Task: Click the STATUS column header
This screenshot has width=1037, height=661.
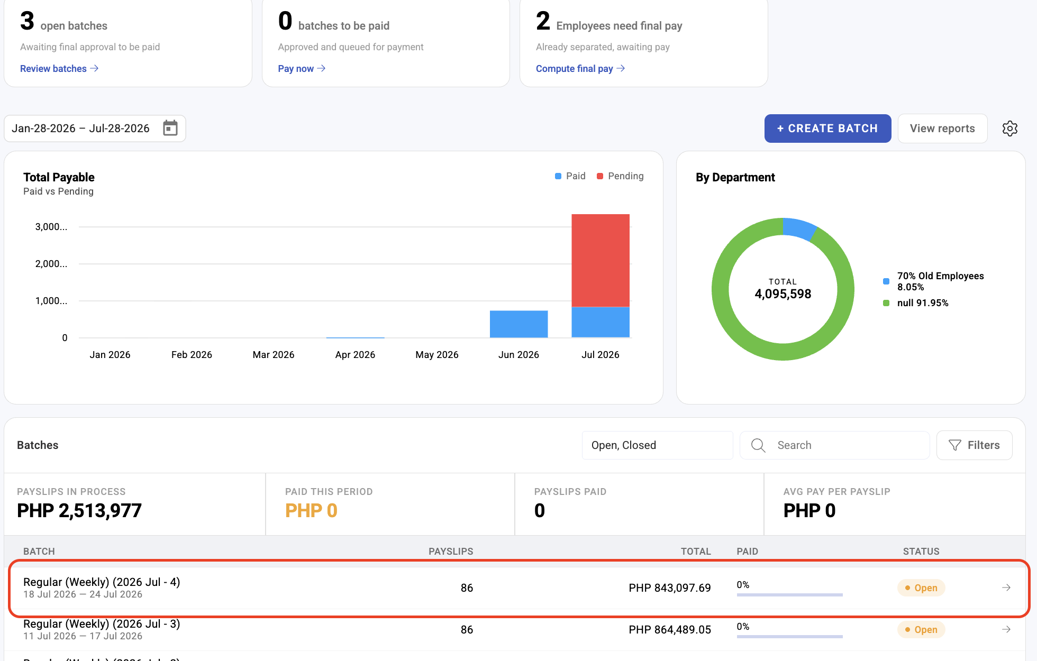Action: point(921,551)
